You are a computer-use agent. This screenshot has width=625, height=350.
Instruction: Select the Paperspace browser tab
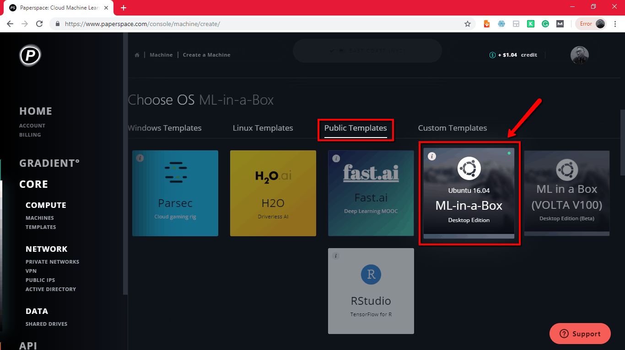pos(59,8)
